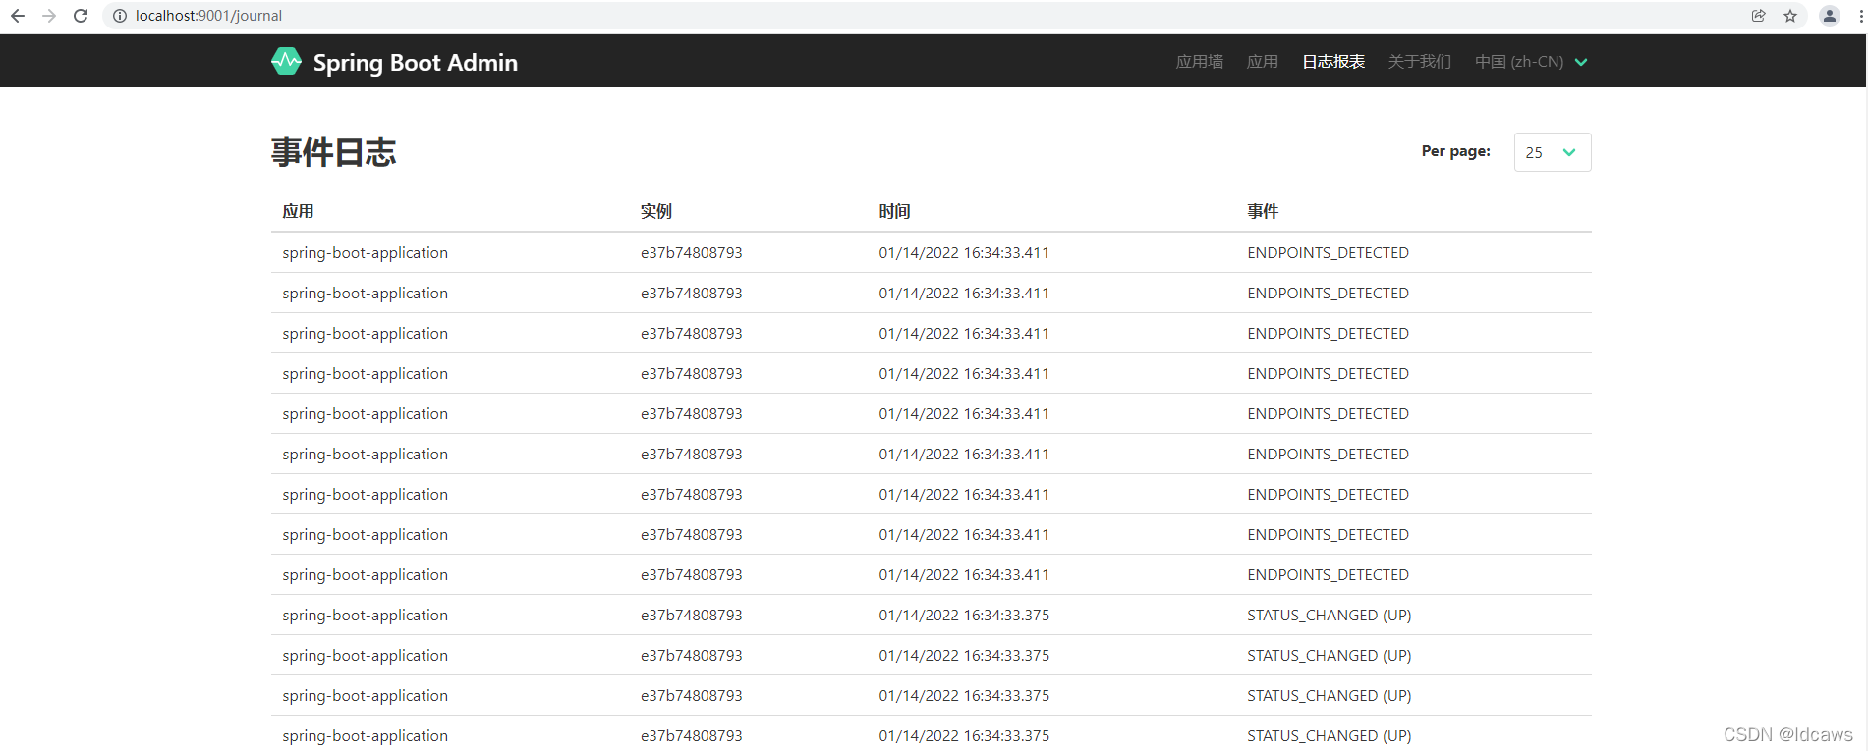
Task: Click spring-boot-application in the fifth row
Action: (x=365, y=414)
